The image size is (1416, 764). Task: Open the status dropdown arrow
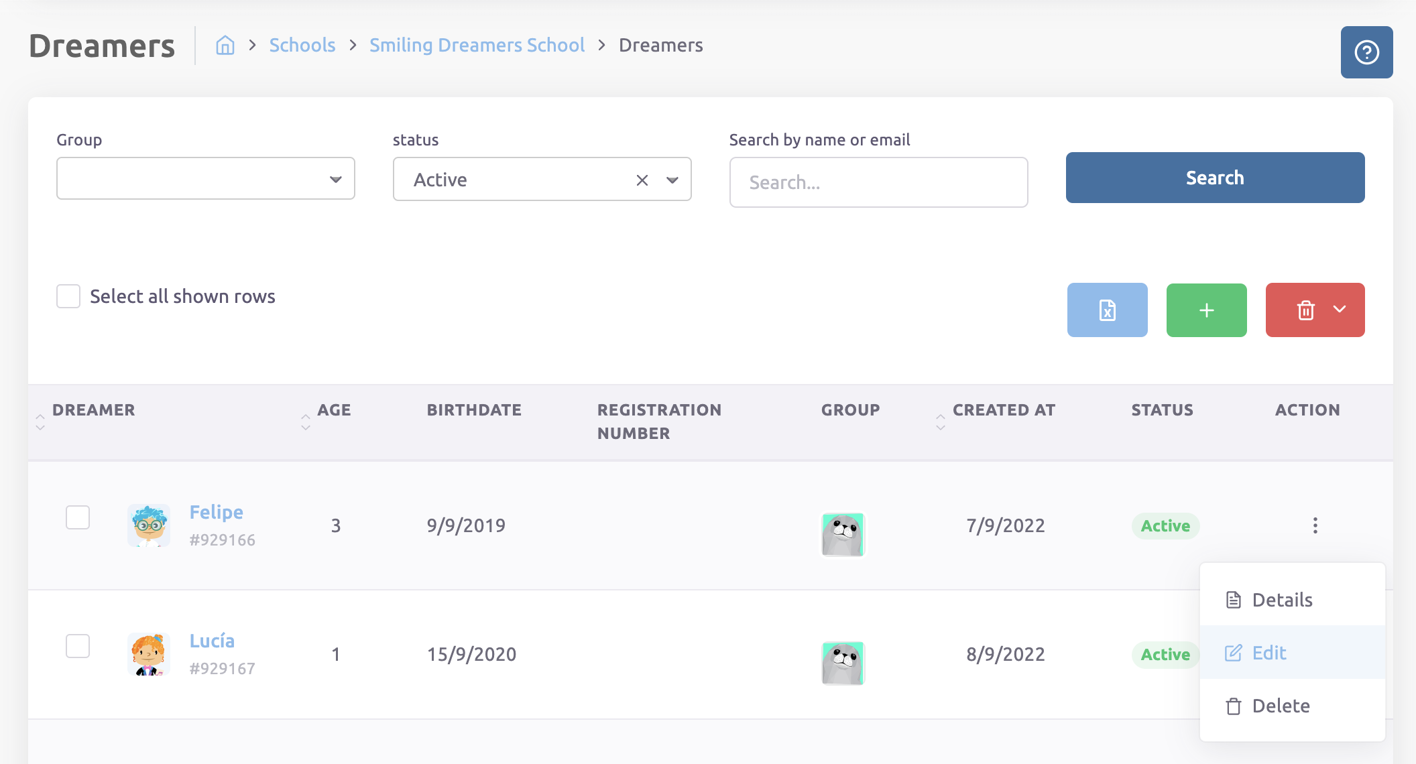[x=672, y=180]
